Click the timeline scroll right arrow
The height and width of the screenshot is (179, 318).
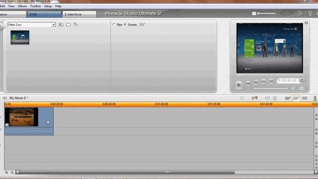coord(316,173)
